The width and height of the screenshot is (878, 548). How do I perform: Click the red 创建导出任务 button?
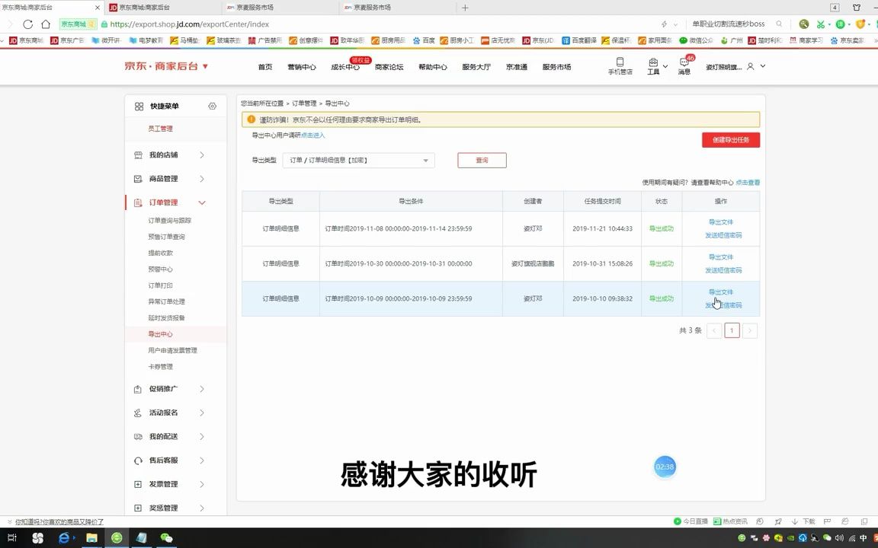pyautogui.click(x=729, y=139)
